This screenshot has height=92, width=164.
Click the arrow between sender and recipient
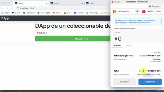click(137, 11)
